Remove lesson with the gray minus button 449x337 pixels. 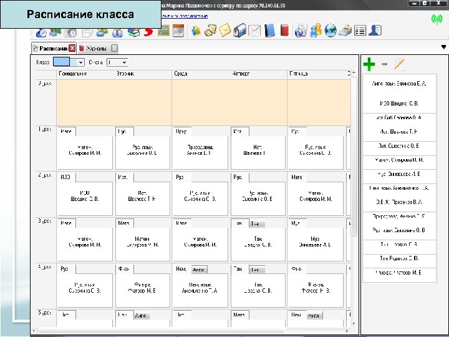385,64
